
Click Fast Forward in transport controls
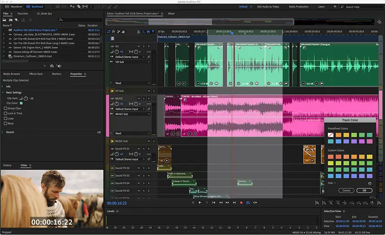click(x=227, y=202)
